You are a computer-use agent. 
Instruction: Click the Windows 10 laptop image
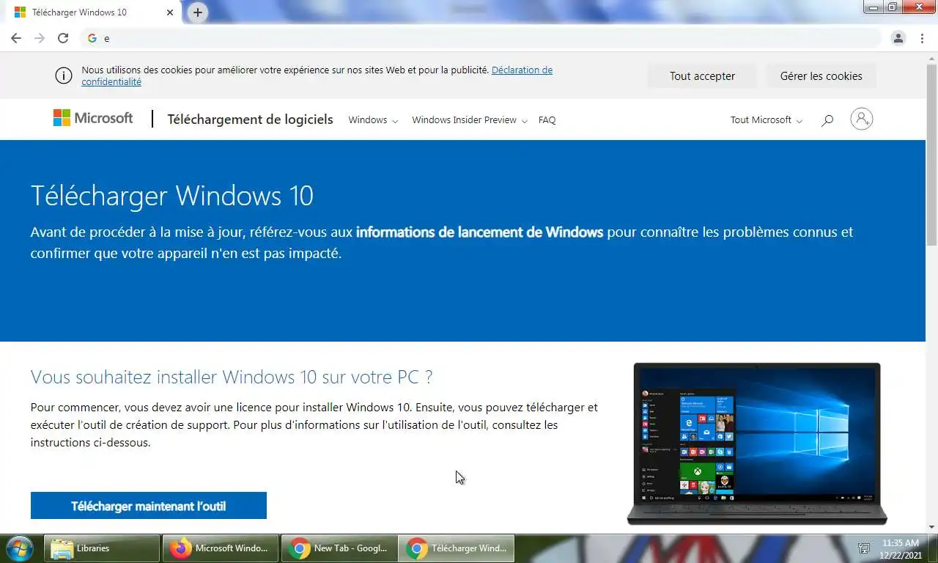tap(757, 444)
